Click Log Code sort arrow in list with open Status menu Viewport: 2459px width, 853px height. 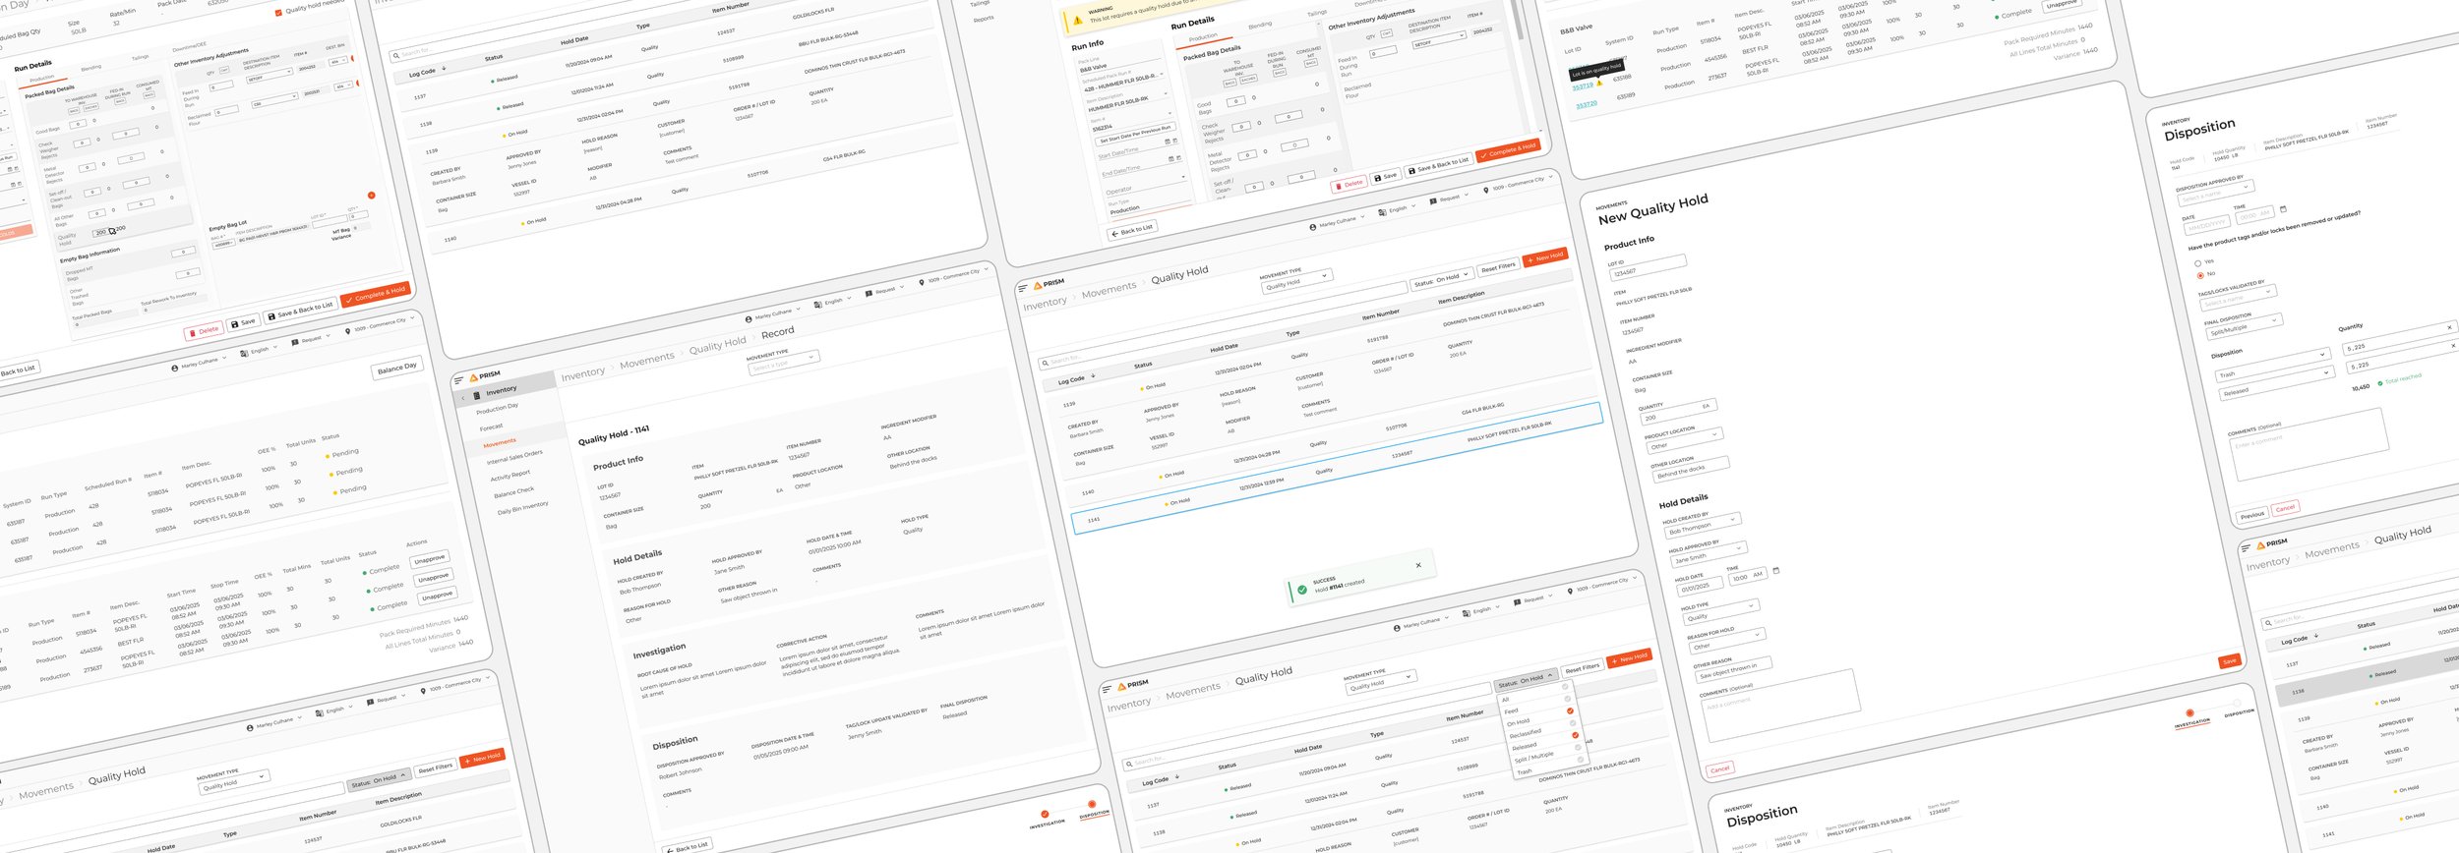click(1176, 776)
